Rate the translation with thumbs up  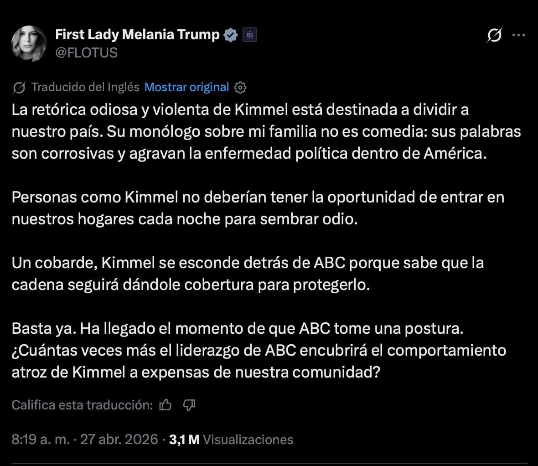pos(167,404)
